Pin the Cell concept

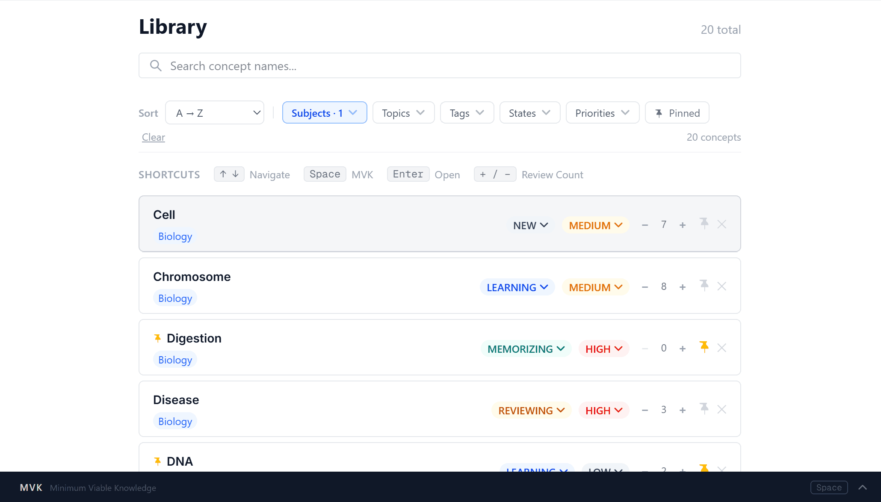point(704,224)
